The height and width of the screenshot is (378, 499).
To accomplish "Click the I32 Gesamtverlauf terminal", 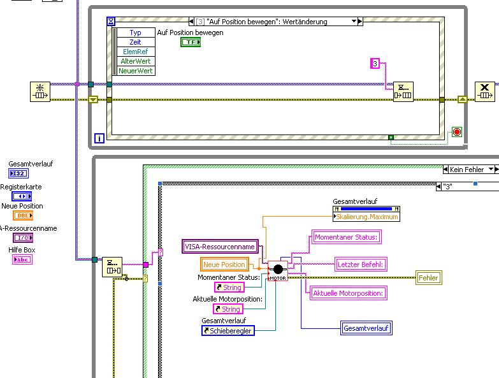I will point(18,173).
